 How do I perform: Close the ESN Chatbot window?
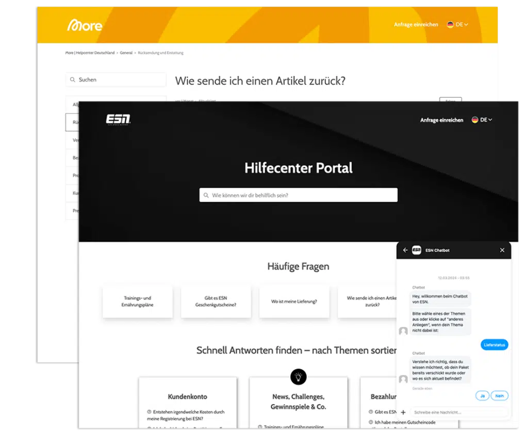coord(502,250)
